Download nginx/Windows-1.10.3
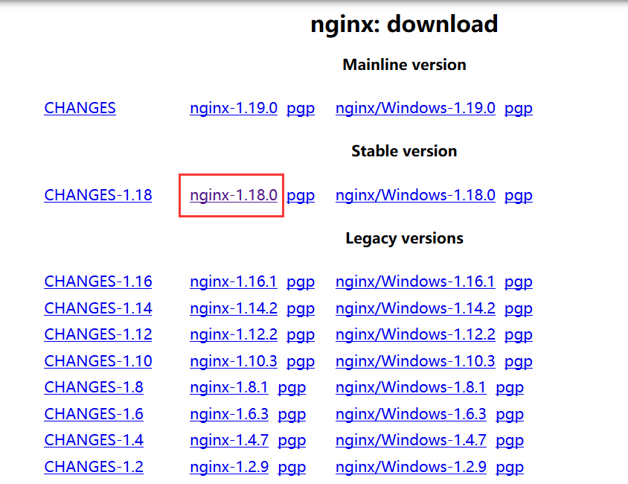 [x=415, y=361]
